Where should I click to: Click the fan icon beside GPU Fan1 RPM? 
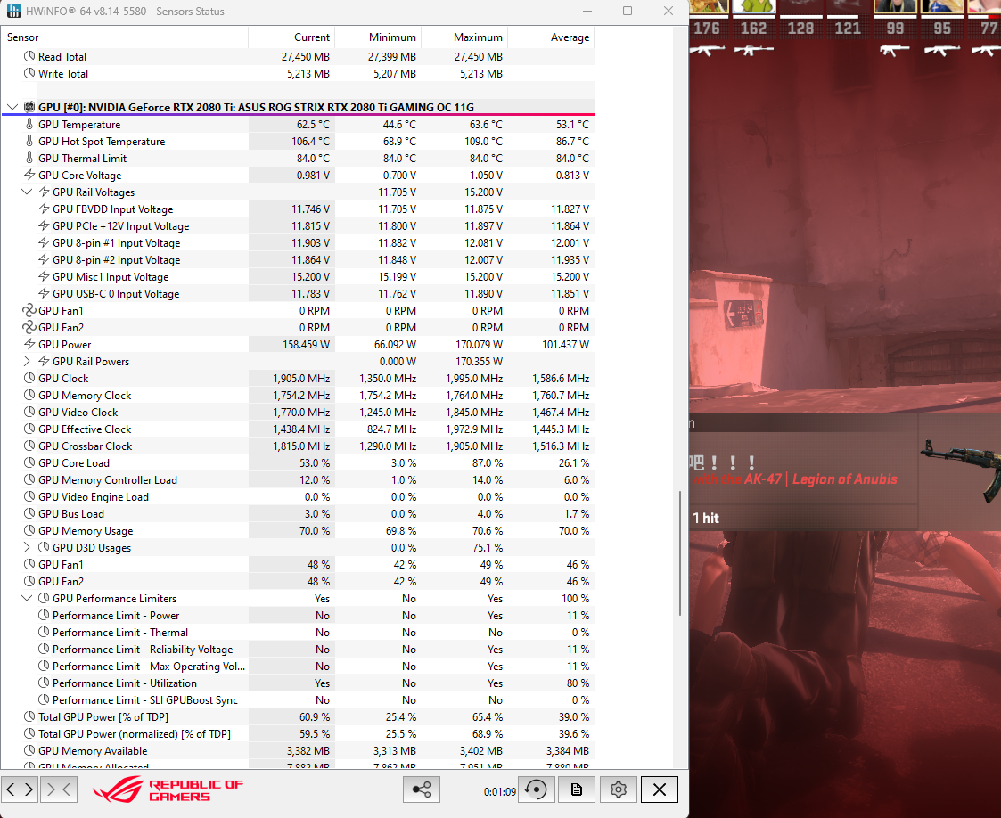(x=29, y=311)
